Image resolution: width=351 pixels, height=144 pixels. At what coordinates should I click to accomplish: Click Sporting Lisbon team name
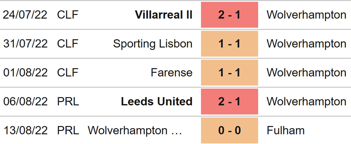click(153, 44)
